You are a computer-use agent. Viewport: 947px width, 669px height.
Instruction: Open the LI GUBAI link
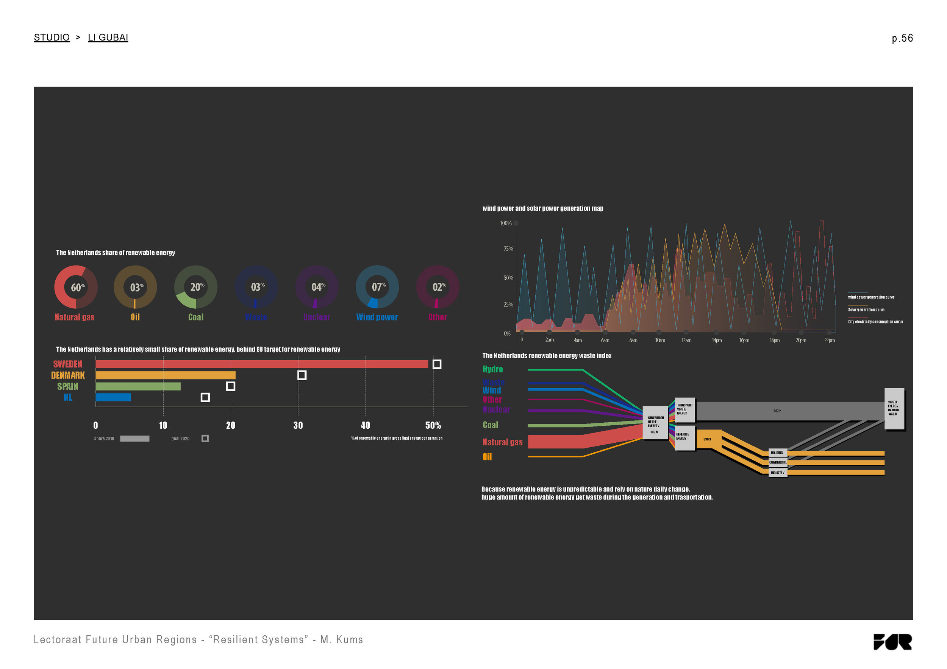[x=108, y=37]
